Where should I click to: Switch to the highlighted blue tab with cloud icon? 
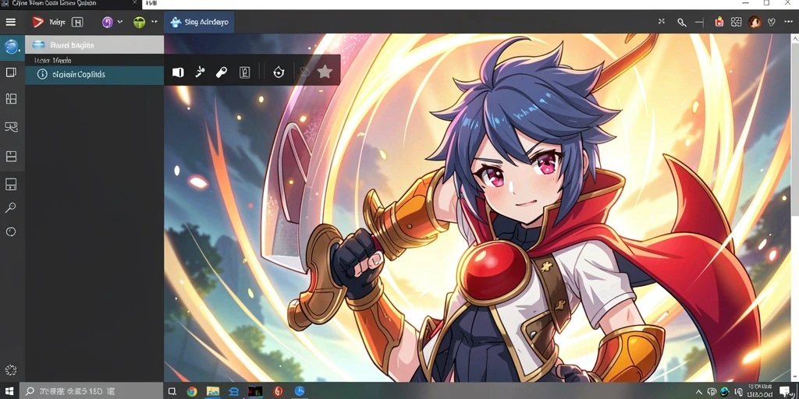[199, 23]
